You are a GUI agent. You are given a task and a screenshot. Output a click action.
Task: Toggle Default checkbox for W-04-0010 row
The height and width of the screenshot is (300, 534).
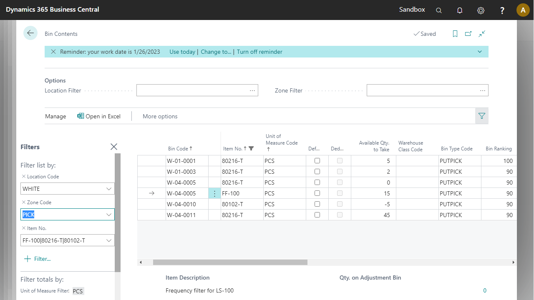click(317, 204)
